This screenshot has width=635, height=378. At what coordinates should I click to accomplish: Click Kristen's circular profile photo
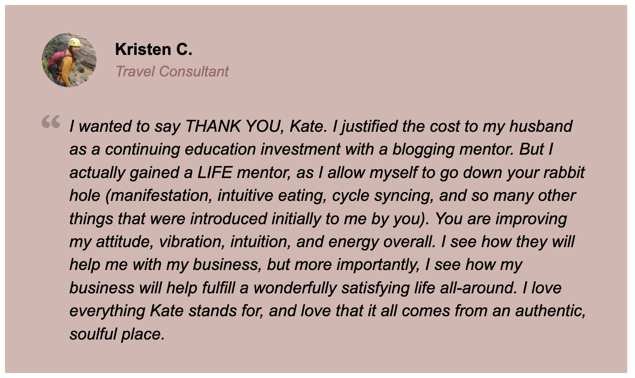pyautogui.click(x=69, y=60)
